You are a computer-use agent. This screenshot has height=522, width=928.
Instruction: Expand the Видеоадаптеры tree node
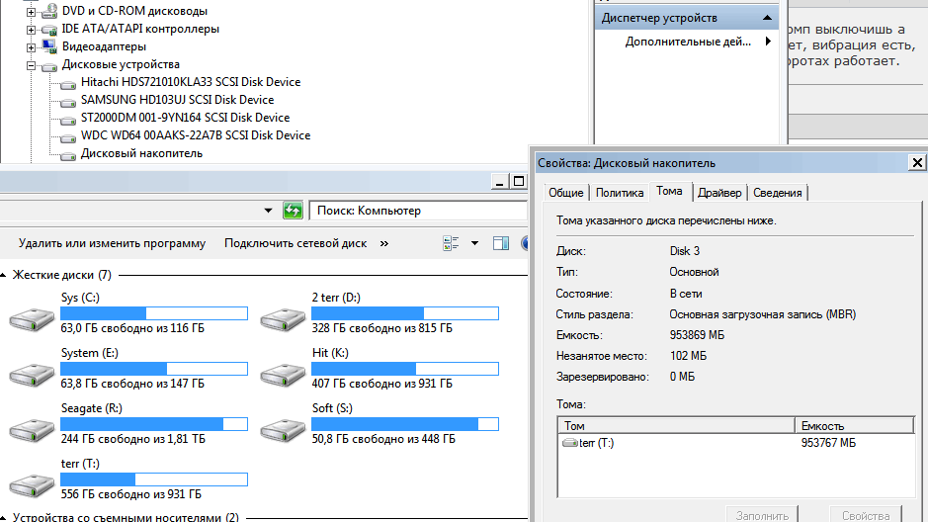click(31, 47)
